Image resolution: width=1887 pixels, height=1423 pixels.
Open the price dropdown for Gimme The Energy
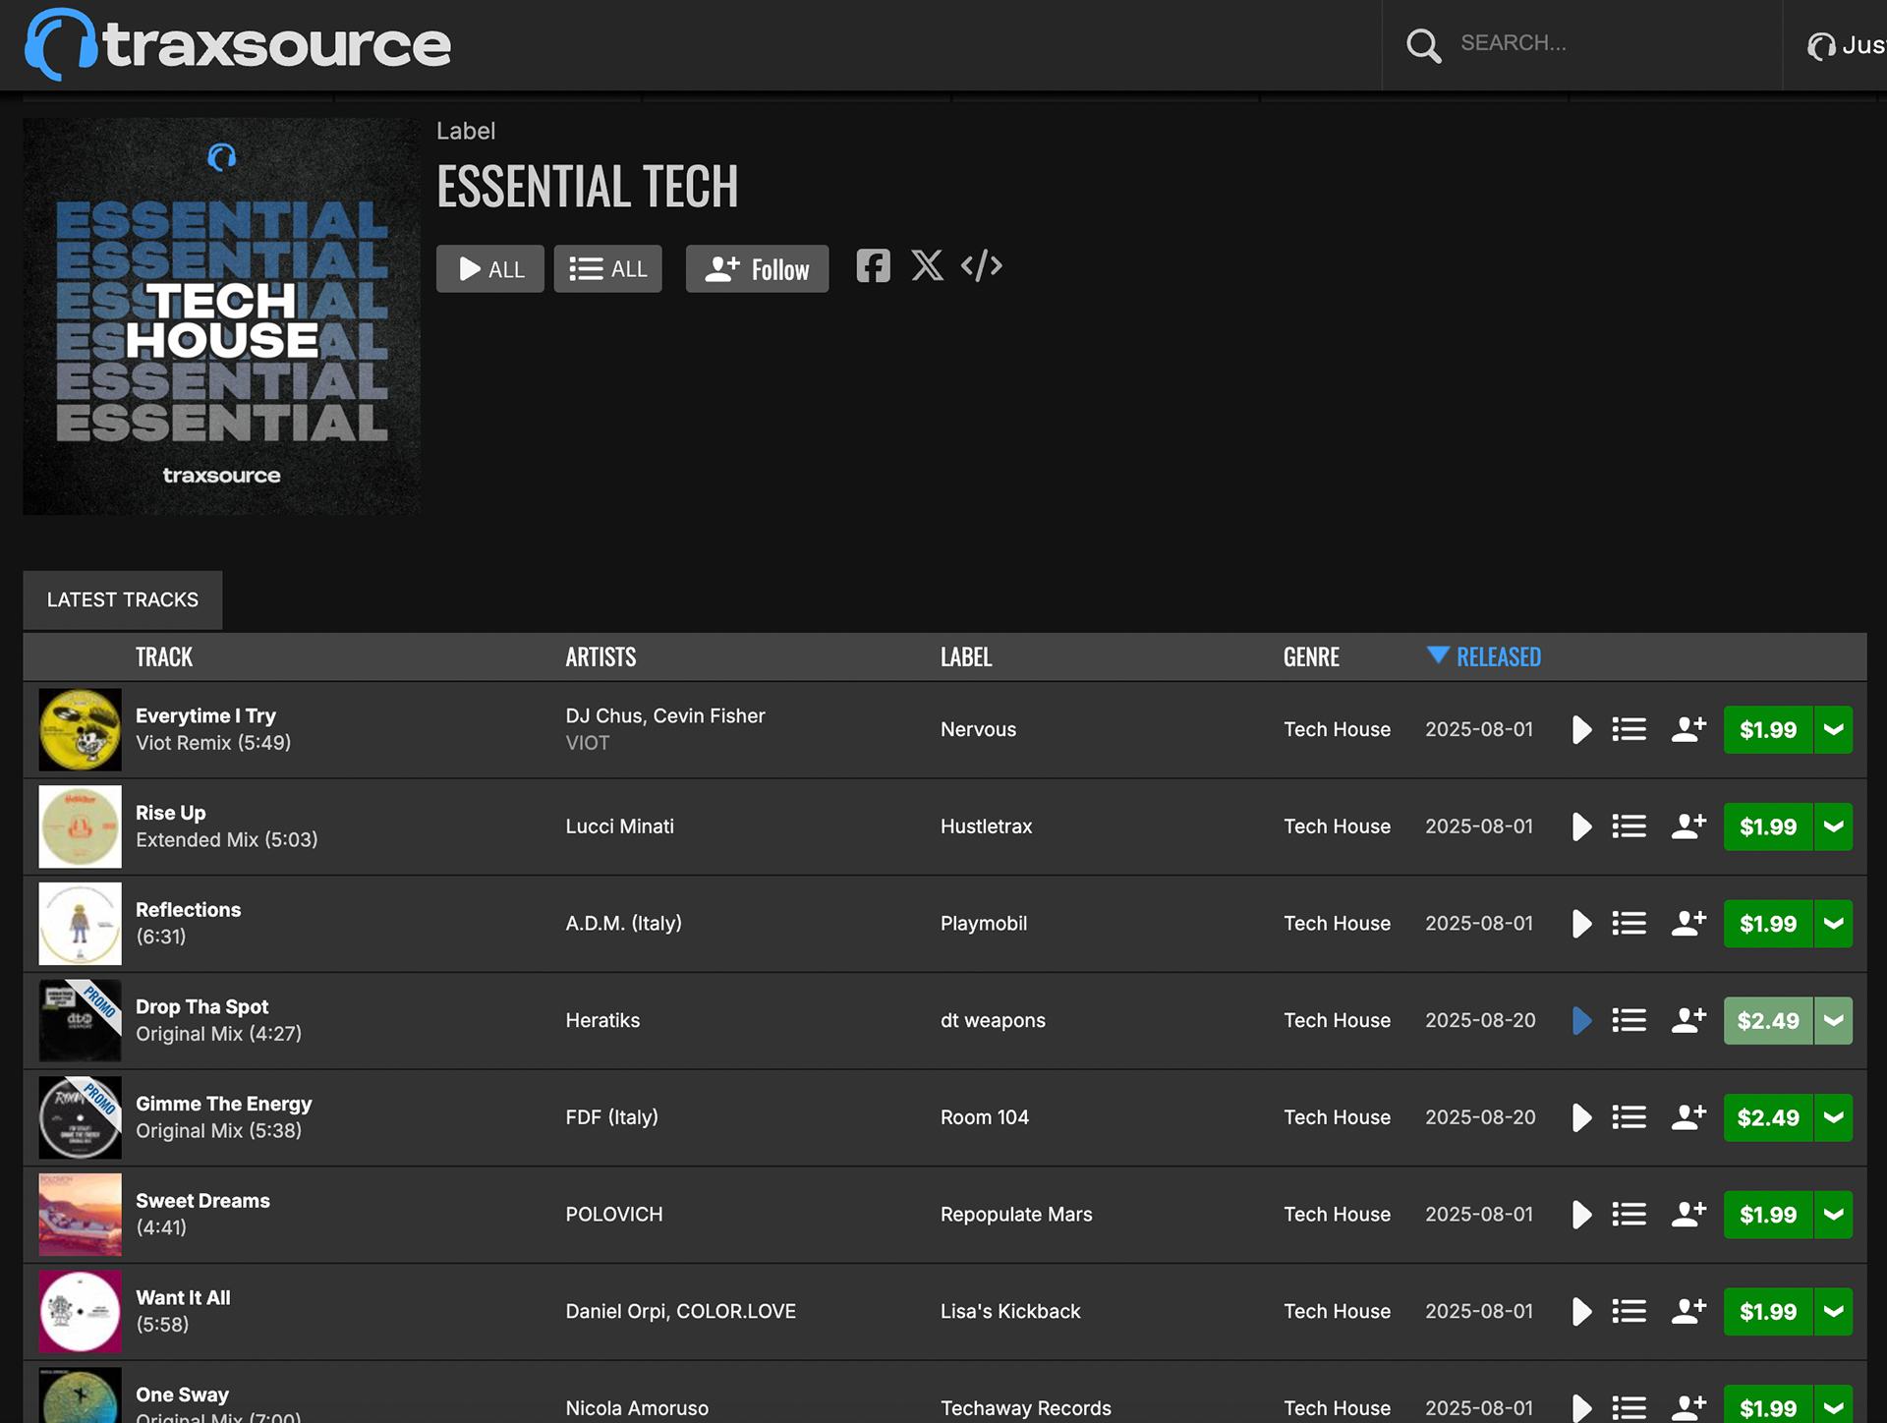pyautogui.click(x=1833, y=1118)
